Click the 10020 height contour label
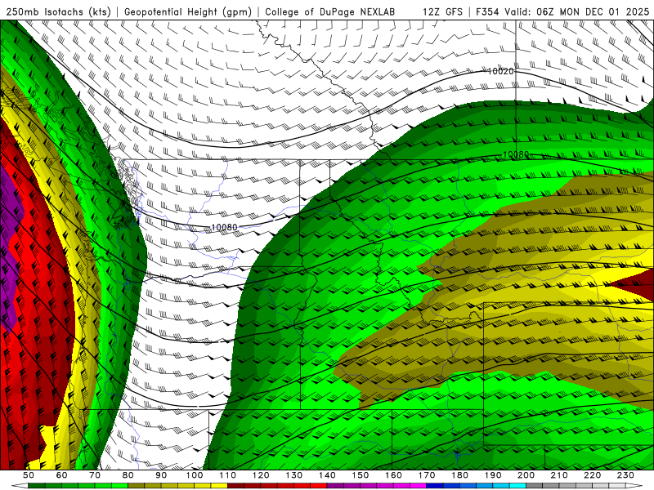This screenshot has height=490, width=654. coord(500,71)
